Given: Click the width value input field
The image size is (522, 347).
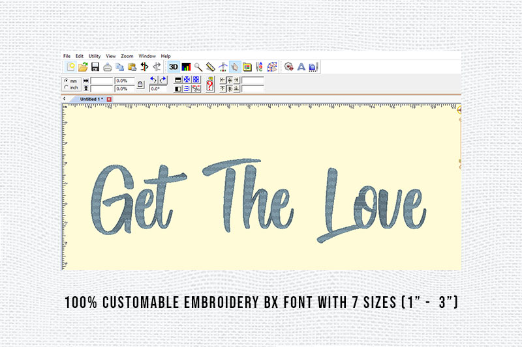Looking at the screenshot, I should click(102, 81).
